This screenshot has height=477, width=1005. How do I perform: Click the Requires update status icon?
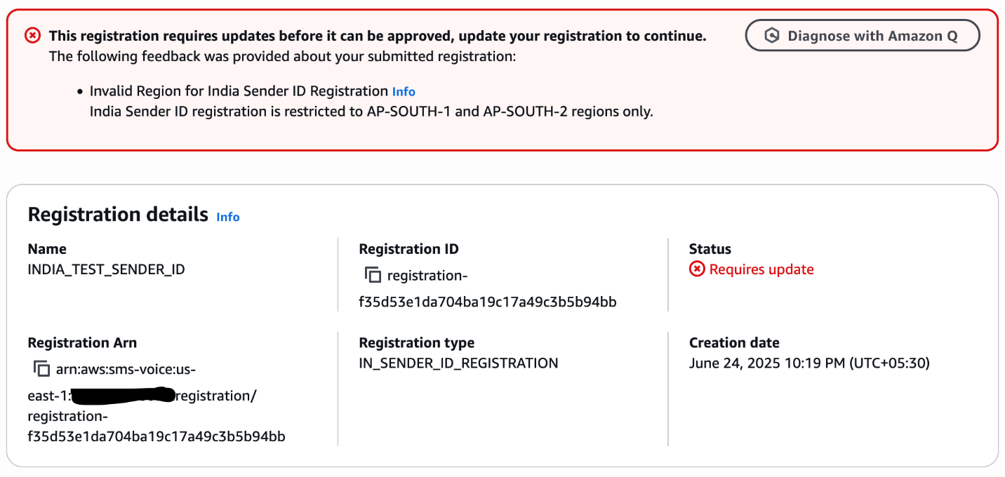point(697,269)
